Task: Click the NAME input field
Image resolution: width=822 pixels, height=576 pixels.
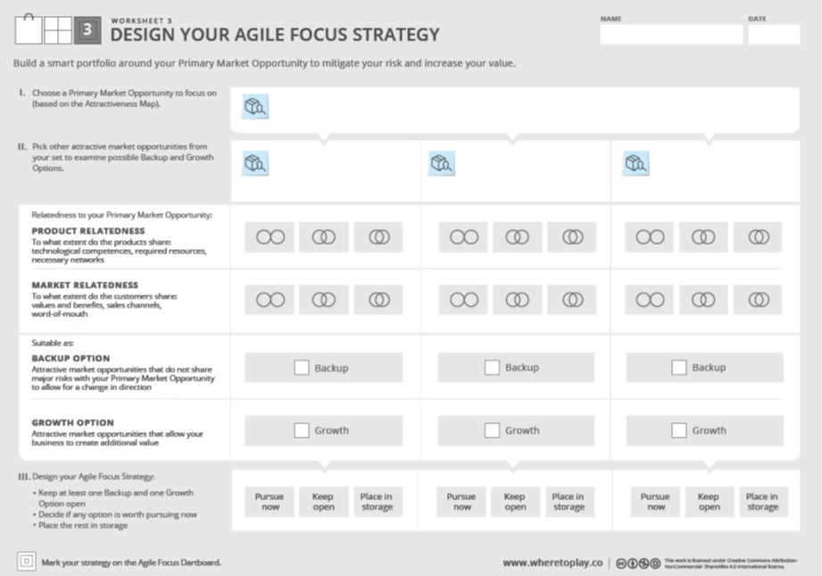Action: (671, 34)
